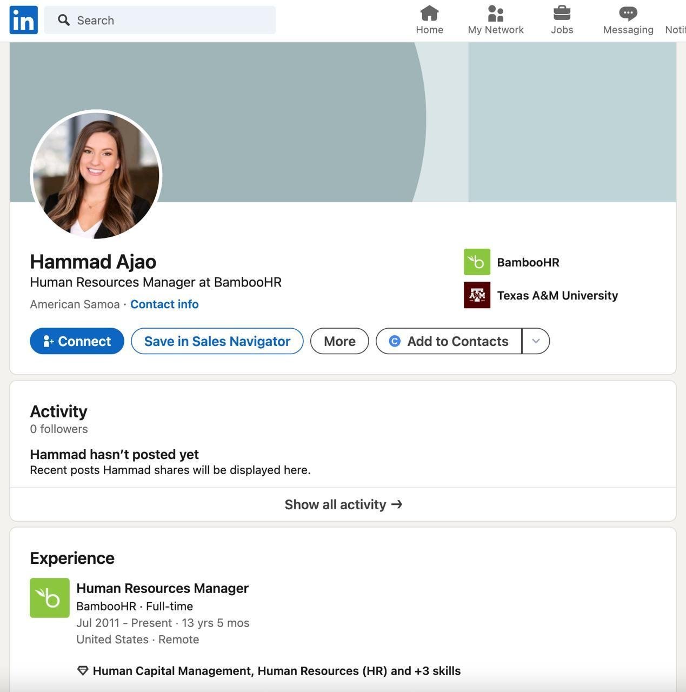Expand the Human Capital Management skills list

[276, 671]
